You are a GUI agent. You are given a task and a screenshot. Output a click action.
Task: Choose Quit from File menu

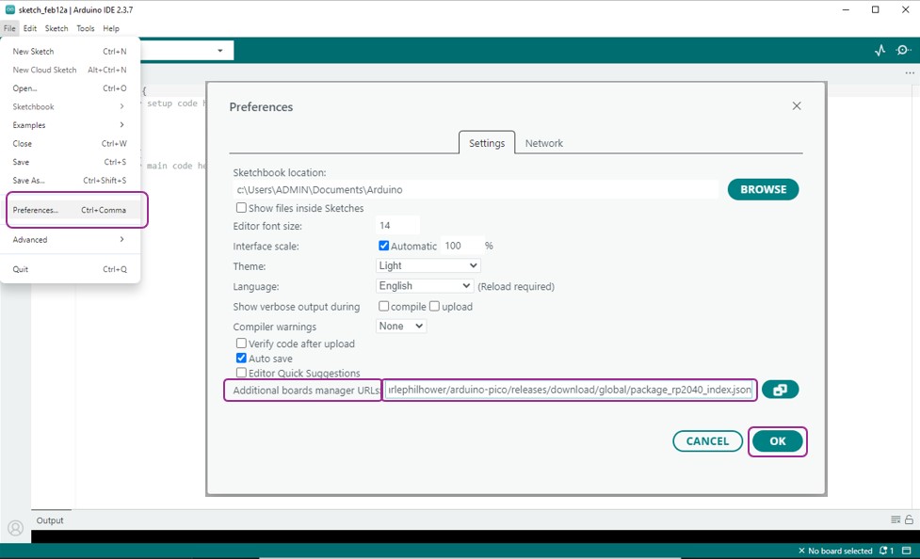[x=71, y=269]
